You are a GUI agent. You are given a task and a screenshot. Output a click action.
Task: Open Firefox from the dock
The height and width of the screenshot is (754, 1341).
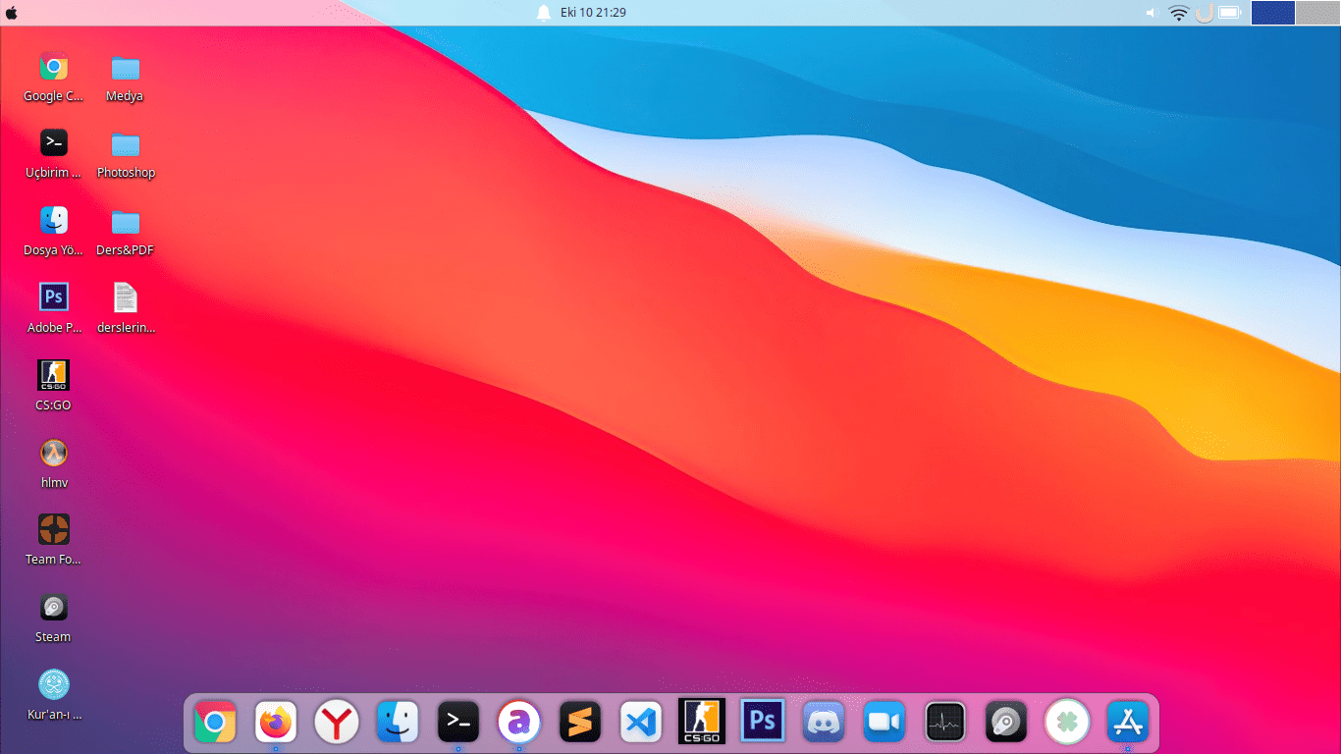point(276,721)
